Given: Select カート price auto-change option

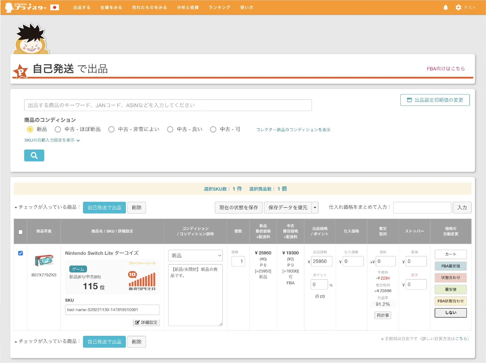Looking at the screenshot, I should pos(450,254).
